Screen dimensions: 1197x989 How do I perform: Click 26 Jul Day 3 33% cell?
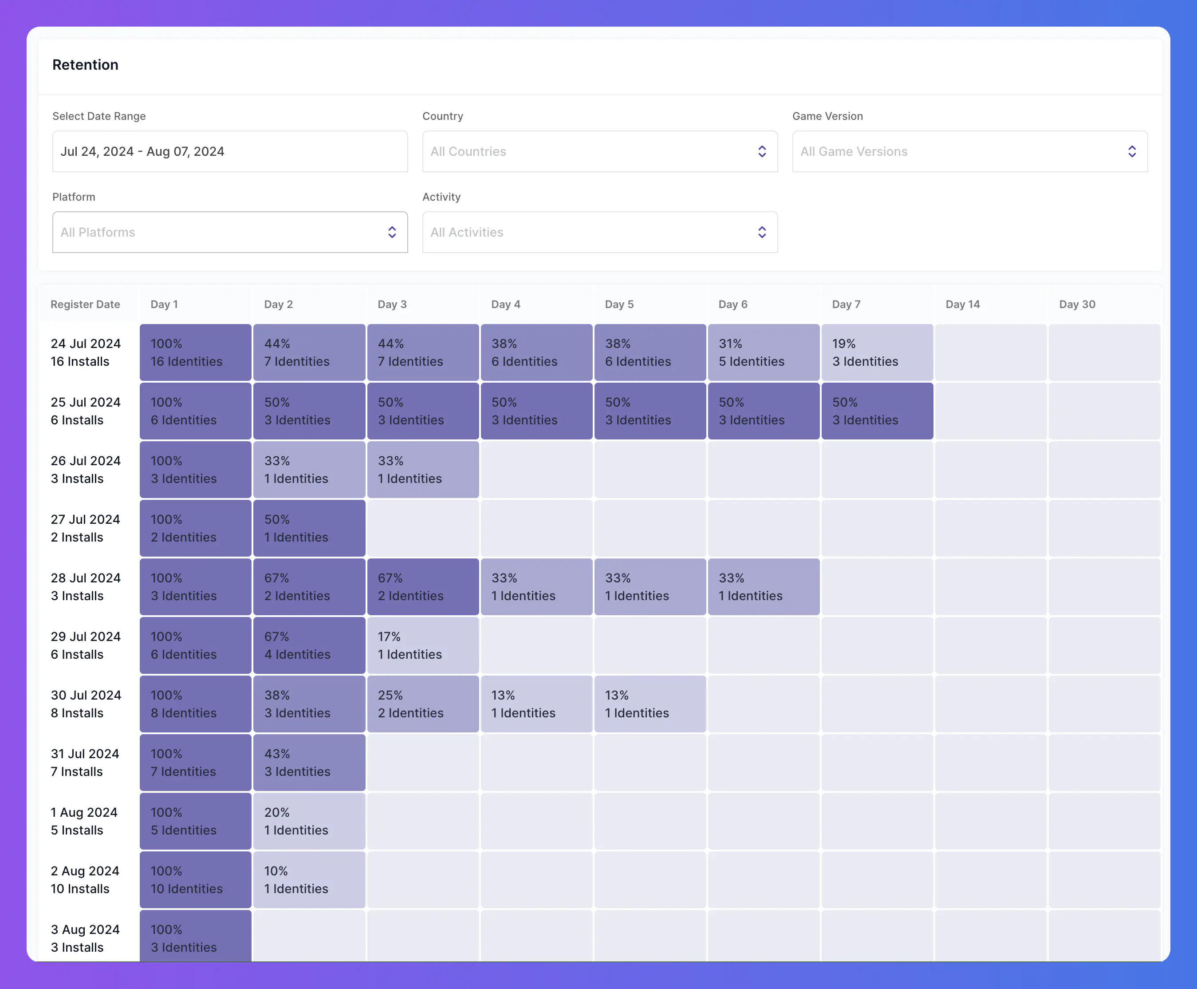[423, 470]
